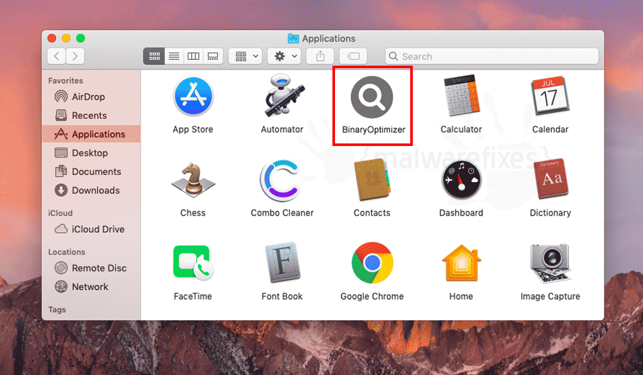Click the "BinaryOptimizer" name label
Screen dimensions: 643x375
374,130
